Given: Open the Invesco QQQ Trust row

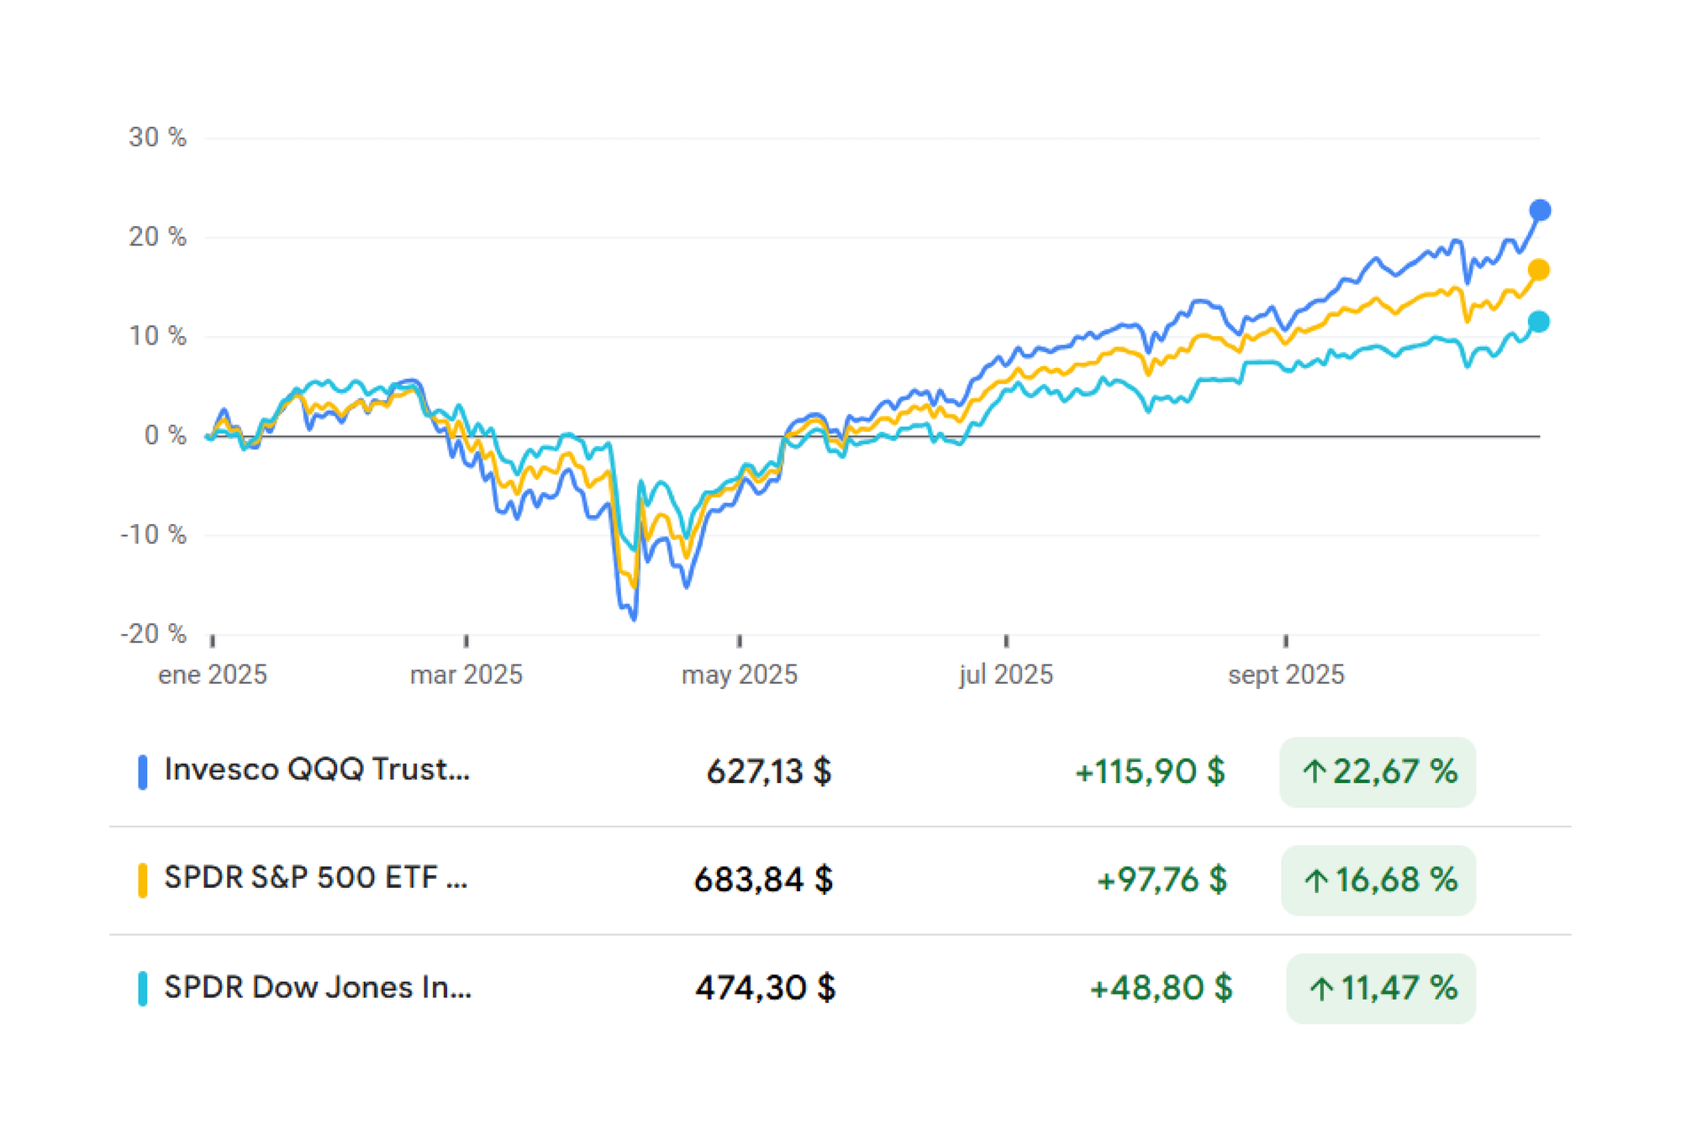Looking at the screenshot, I should tap(317, 770).
